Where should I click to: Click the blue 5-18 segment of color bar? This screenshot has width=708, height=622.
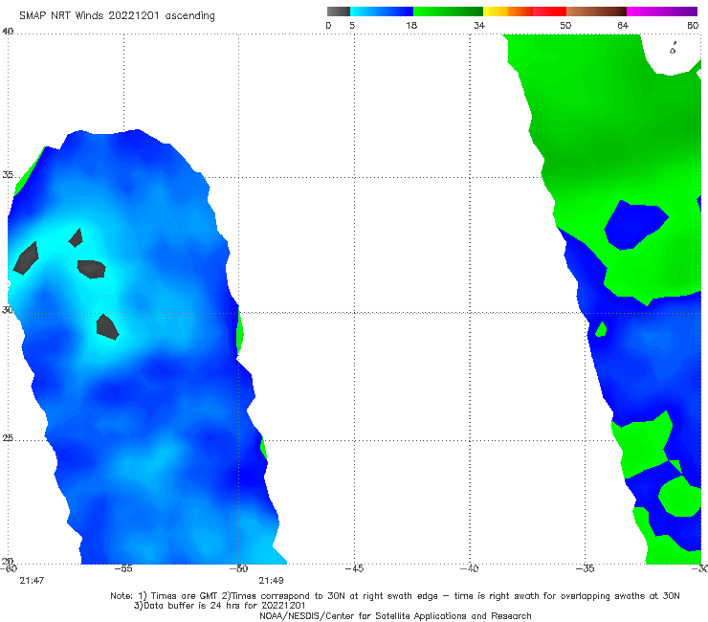tap(382, 11)
